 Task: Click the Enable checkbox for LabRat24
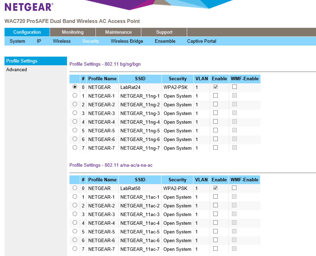click(x=215, y=87)
